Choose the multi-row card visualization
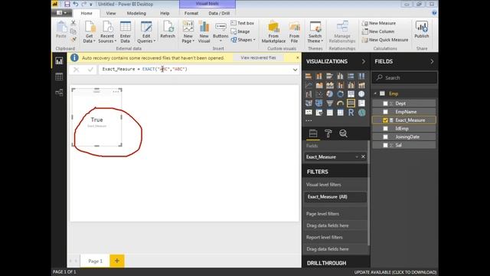This screenshot has height=276, width=490. pos(361,103)
